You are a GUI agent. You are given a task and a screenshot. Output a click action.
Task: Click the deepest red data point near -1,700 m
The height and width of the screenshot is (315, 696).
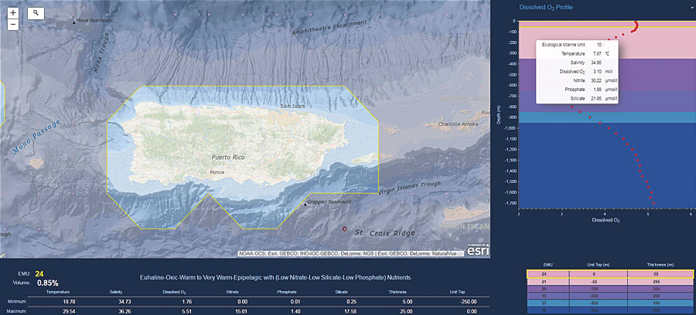(653, 203)
